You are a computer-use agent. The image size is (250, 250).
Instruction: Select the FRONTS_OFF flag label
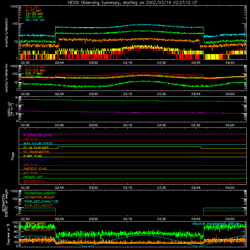click(x=33, y=177)
